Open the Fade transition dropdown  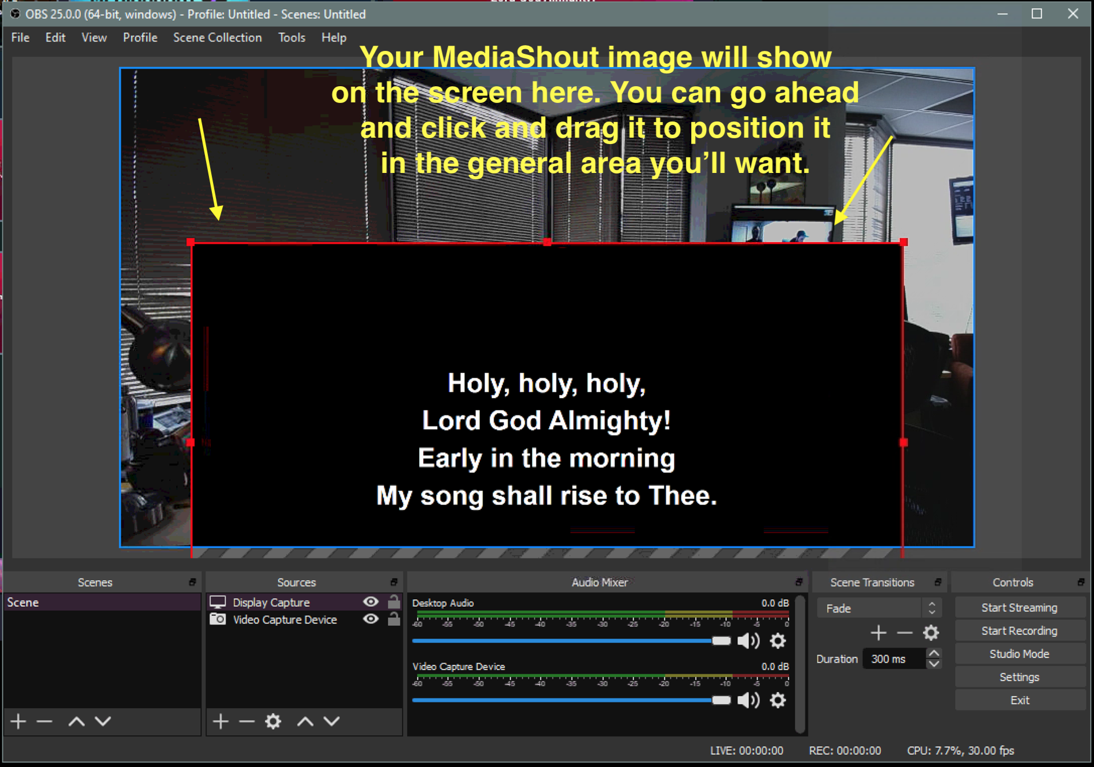(x=879, y=609)
